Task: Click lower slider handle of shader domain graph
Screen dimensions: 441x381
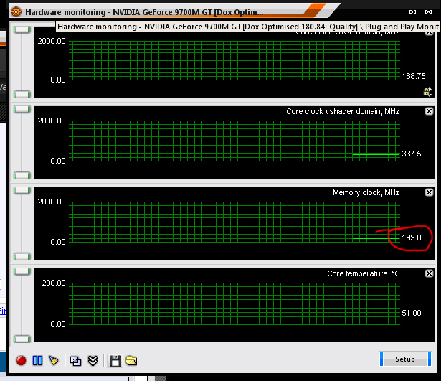Action: (x=22, y=176)
